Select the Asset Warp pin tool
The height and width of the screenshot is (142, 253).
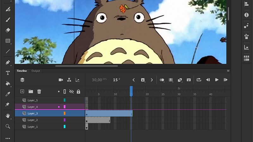7,104
